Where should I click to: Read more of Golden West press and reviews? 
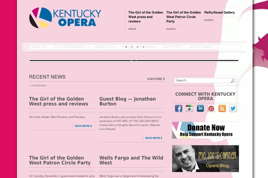click(84, 126)
